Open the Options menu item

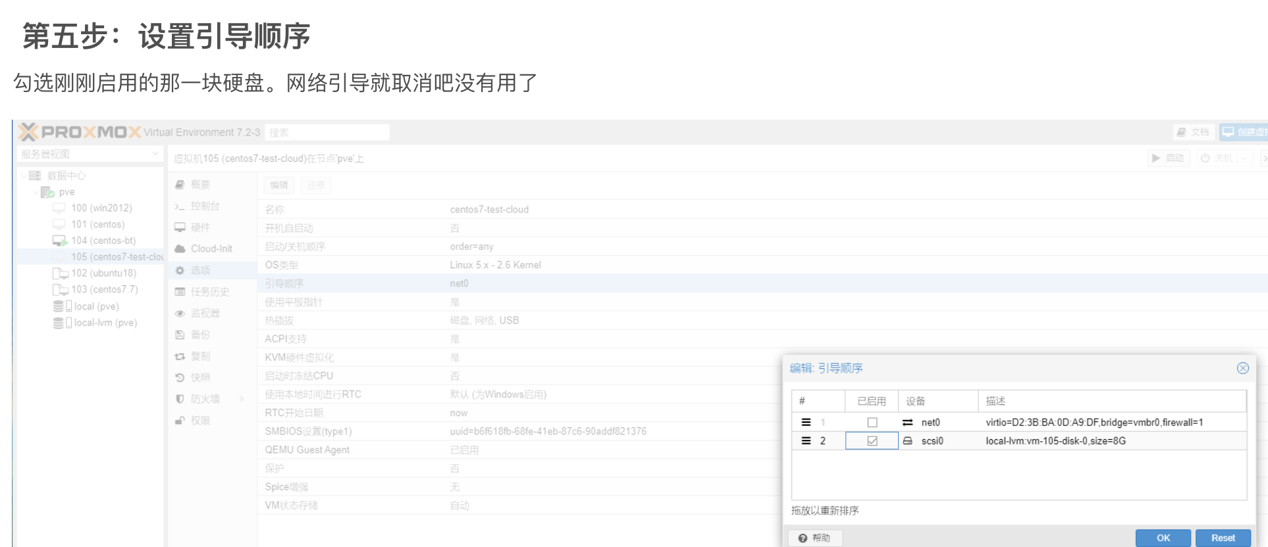pos(200,270)
